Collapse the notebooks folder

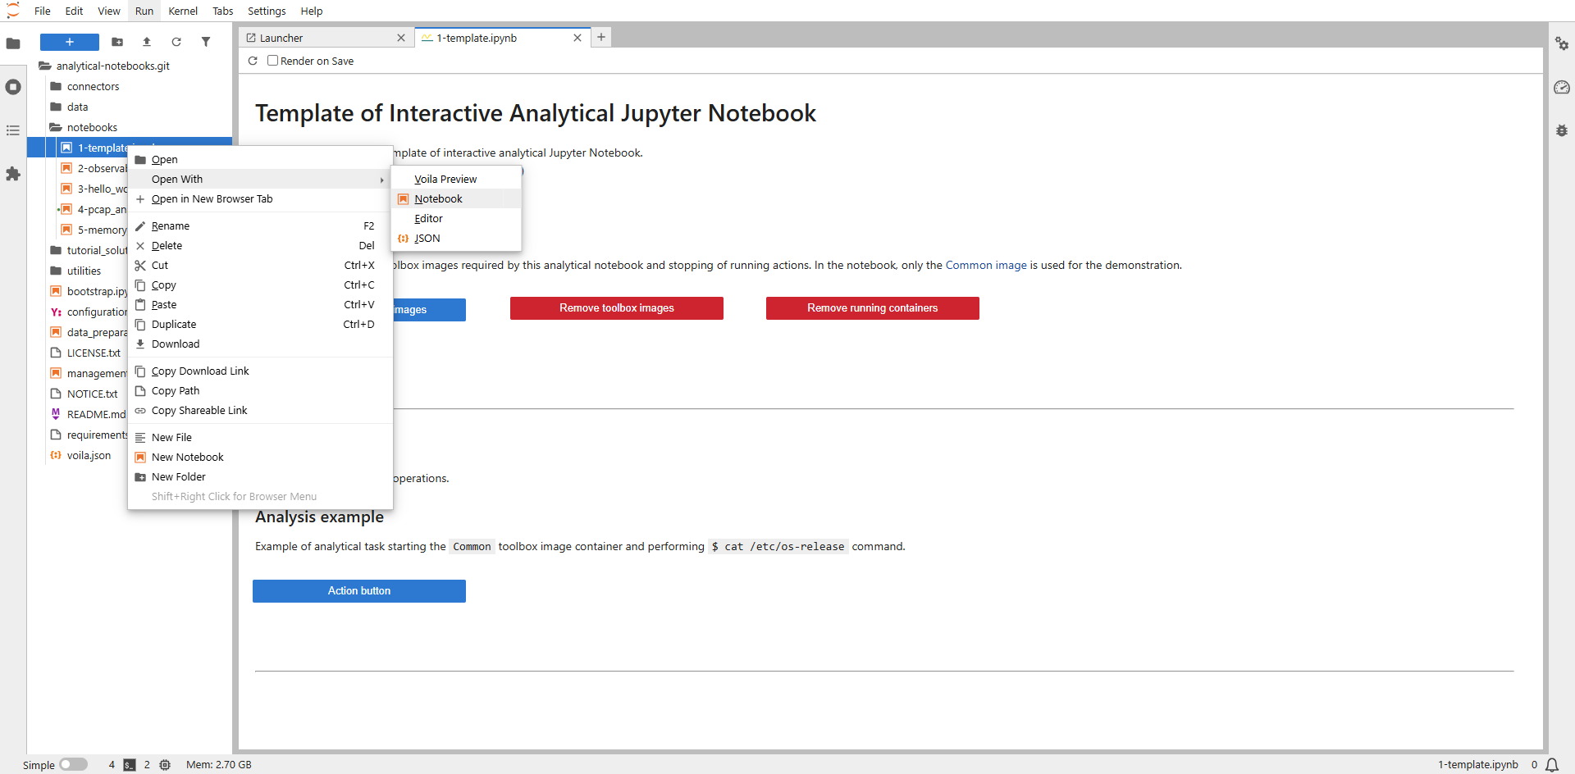pos(92,127)
